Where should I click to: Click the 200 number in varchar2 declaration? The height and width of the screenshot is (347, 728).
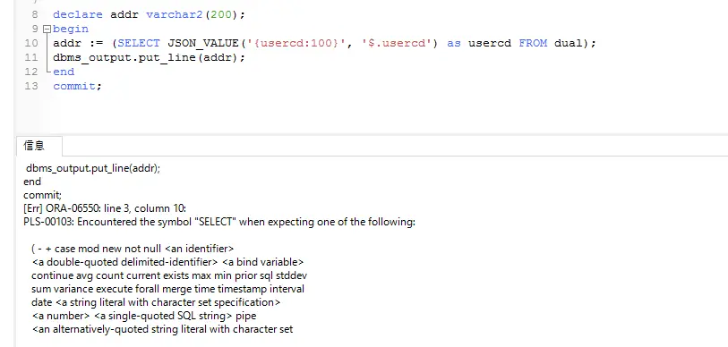pyautogui.click(x=221, y=14)
